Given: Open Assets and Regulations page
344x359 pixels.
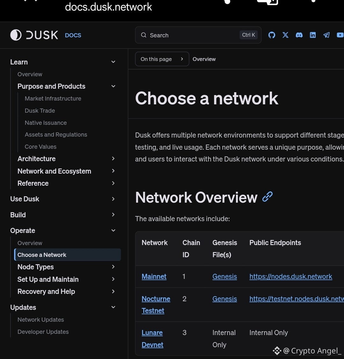Looking at the screenshot, I should 56,135.
